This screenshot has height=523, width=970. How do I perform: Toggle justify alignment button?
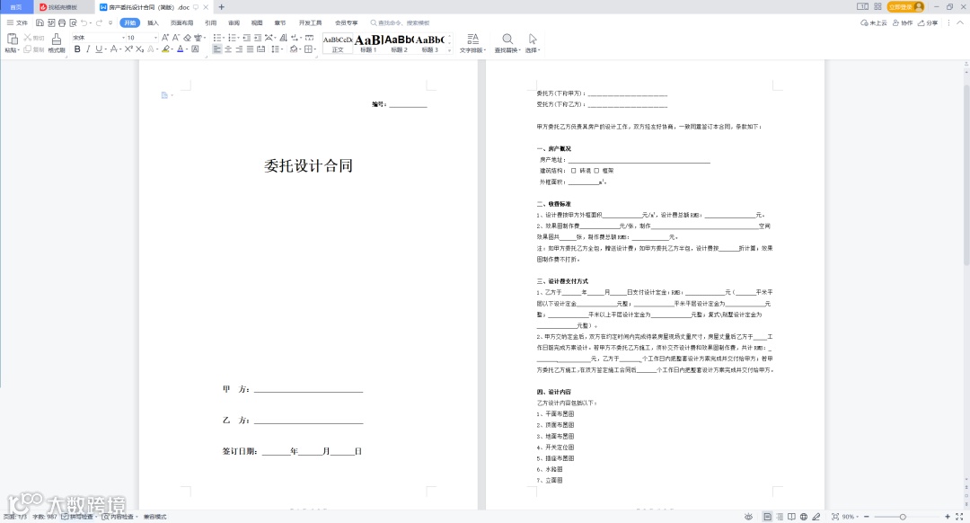[x=250, y=49]
